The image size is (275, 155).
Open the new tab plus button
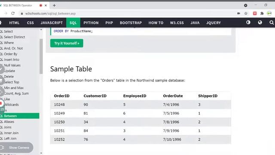pyautogui.click(x=54, y=6)
